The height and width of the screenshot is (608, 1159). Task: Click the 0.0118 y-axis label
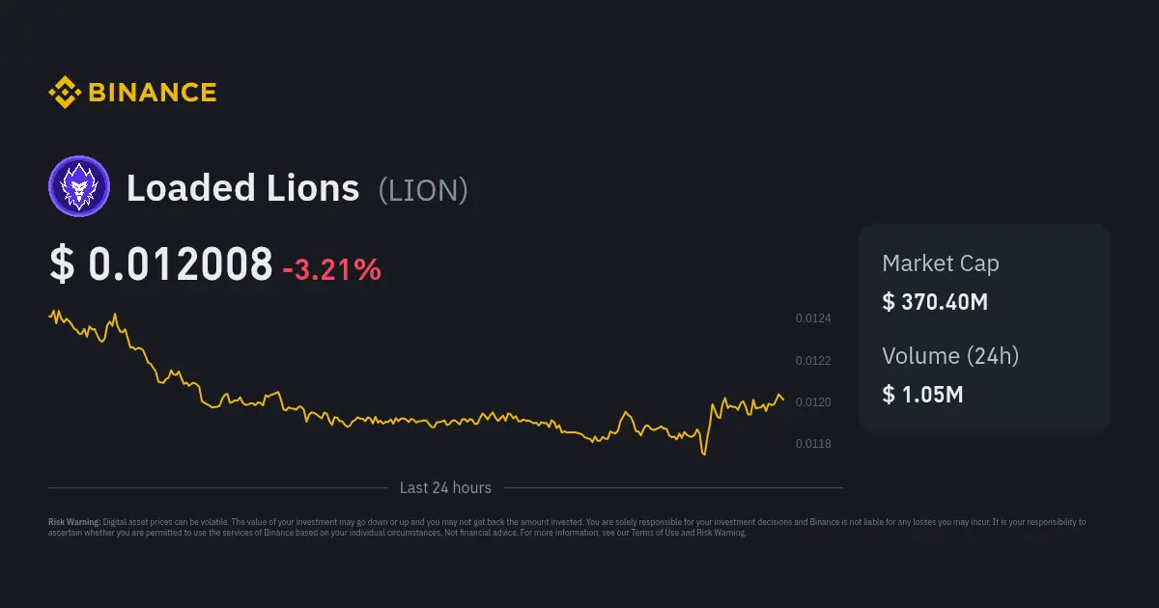tap(812, 444)
